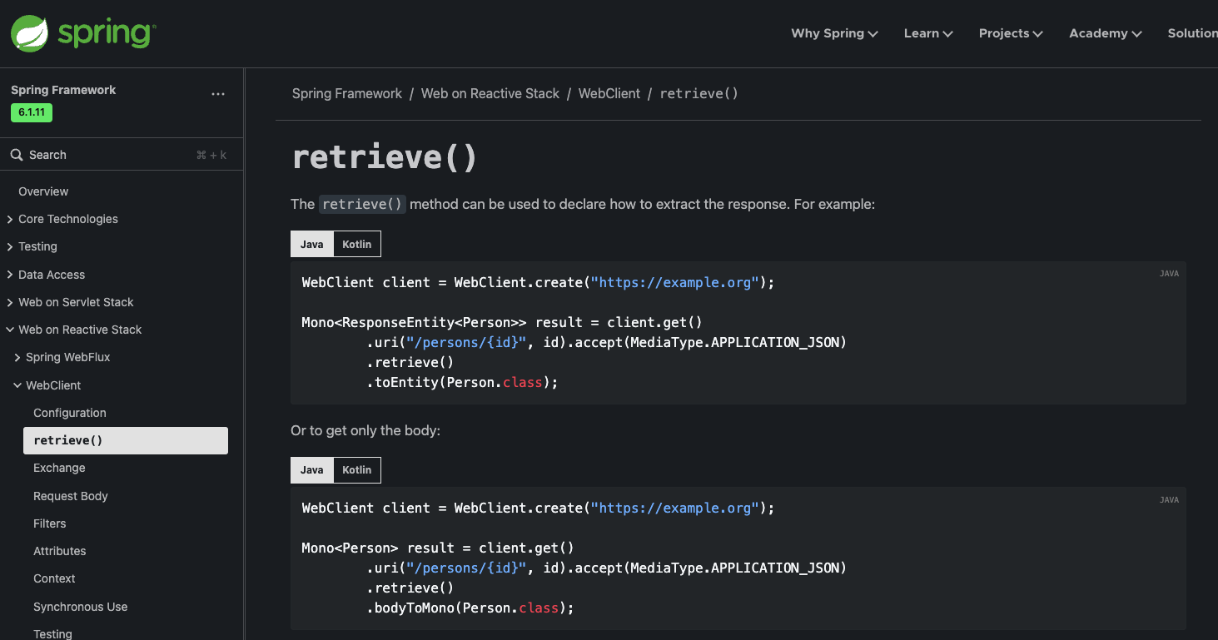This screenshot has height=640, width=1218.
Task: Click the Spring Framework sidebar title
Action: click(63, 90)
